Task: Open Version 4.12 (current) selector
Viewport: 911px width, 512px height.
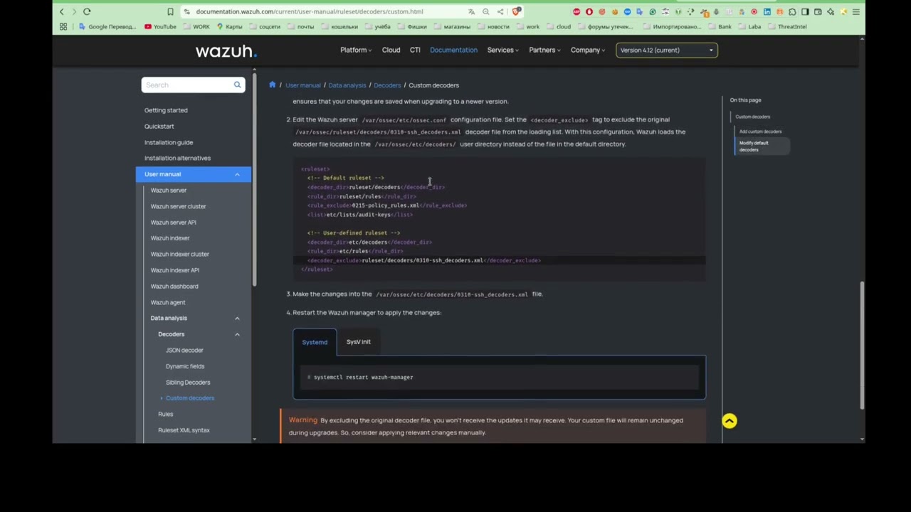Action: pyautogui.click(x=667, y=50)
